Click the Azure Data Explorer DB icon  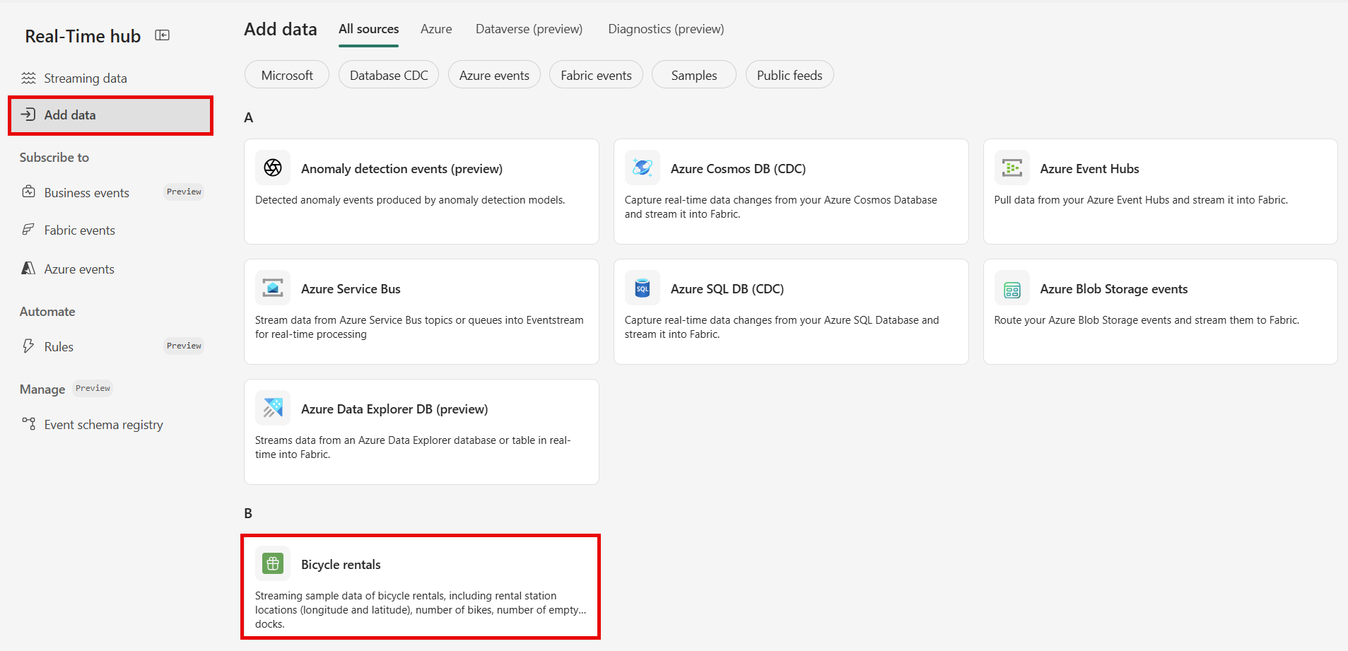[x=273, y=408]
